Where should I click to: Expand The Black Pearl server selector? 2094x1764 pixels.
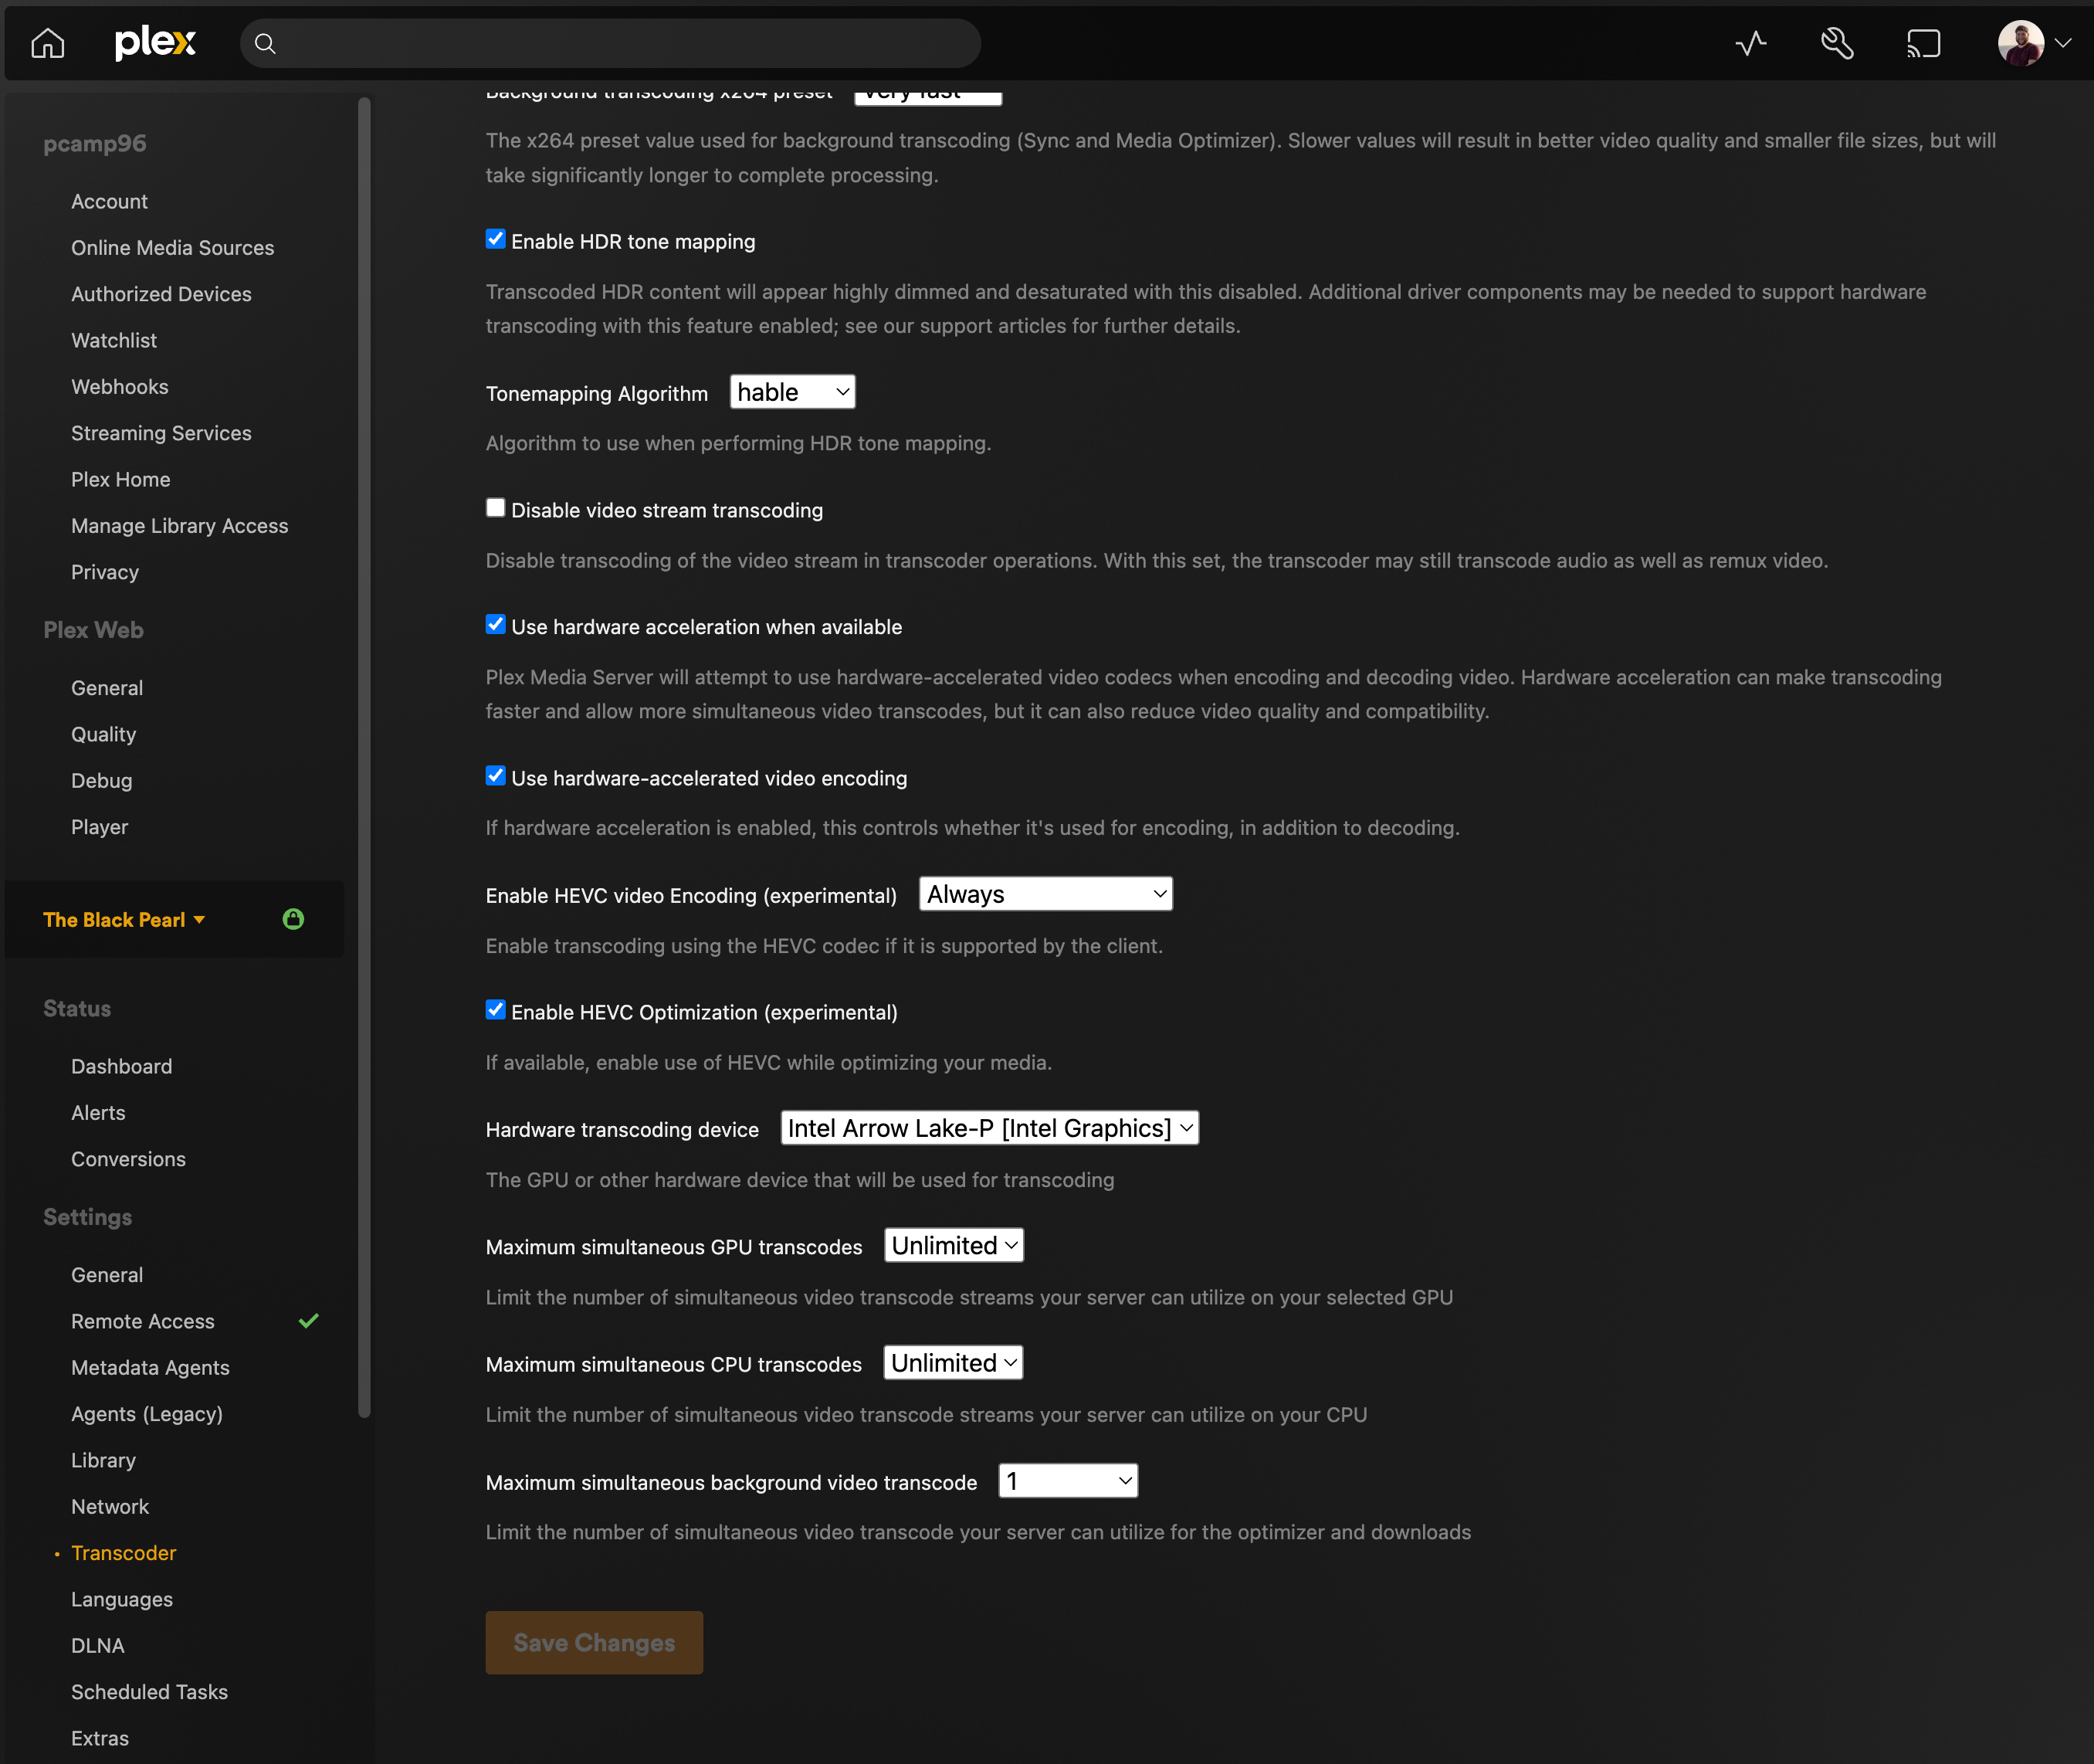[124, 920]
